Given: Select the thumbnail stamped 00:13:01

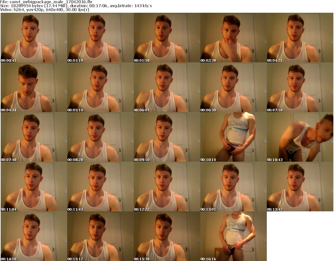Looking at the screenshot, I should [x=234, y=187].
